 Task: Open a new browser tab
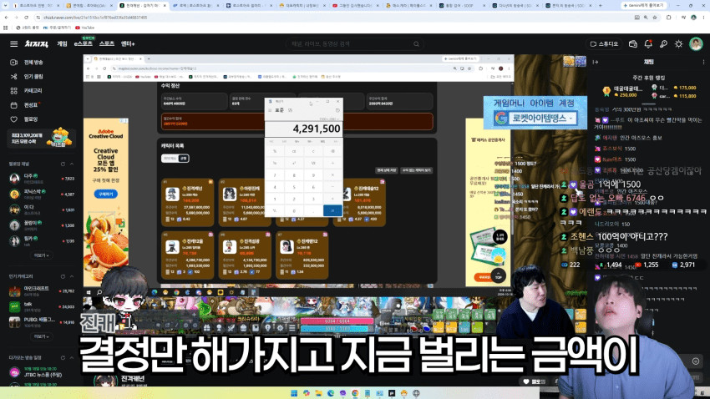(601, 6)
